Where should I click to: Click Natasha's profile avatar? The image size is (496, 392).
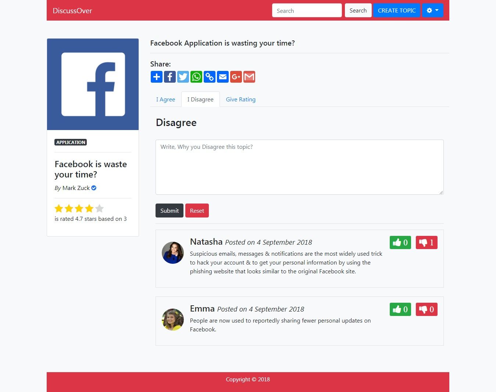pos(173,253)
